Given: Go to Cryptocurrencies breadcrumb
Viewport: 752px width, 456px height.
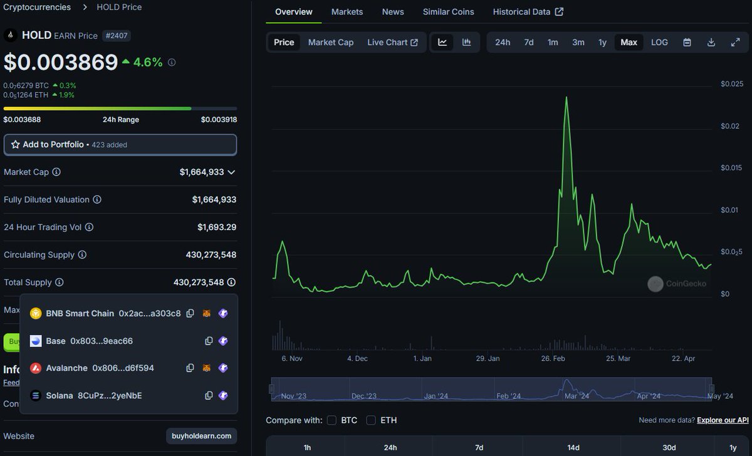Looking at the screenshot, I should 37,8.
